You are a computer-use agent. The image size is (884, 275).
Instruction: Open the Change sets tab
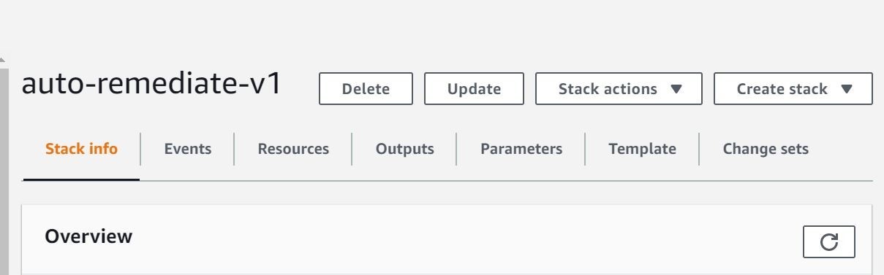pyautogui.click(x=766, y=149)
